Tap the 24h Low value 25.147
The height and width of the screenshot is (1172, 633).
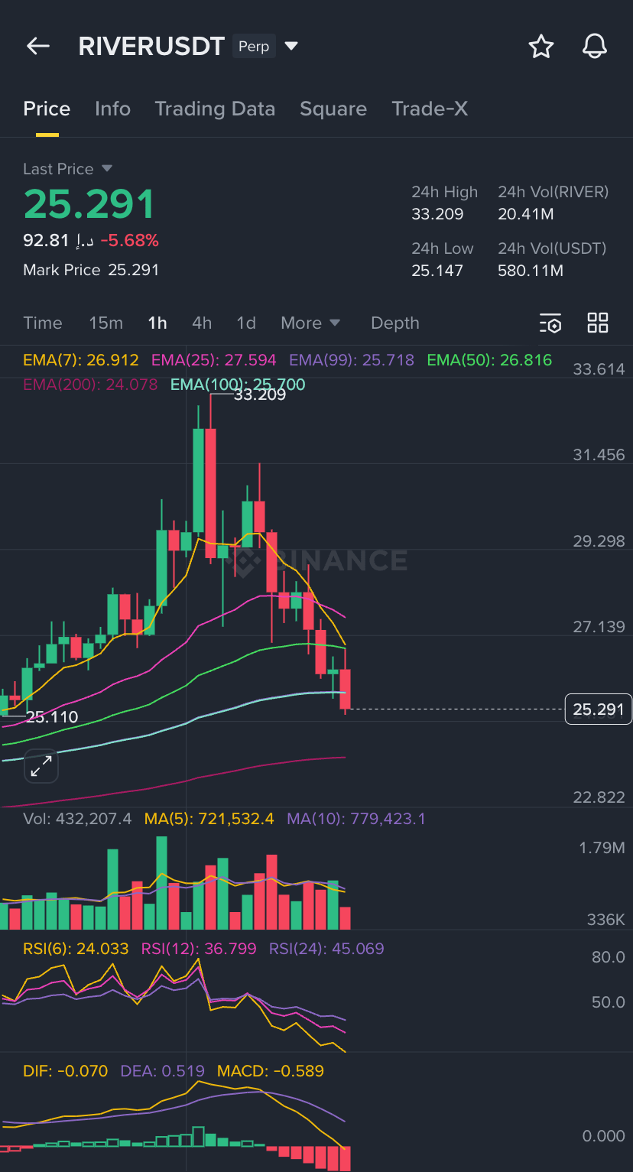coord(437,271)
